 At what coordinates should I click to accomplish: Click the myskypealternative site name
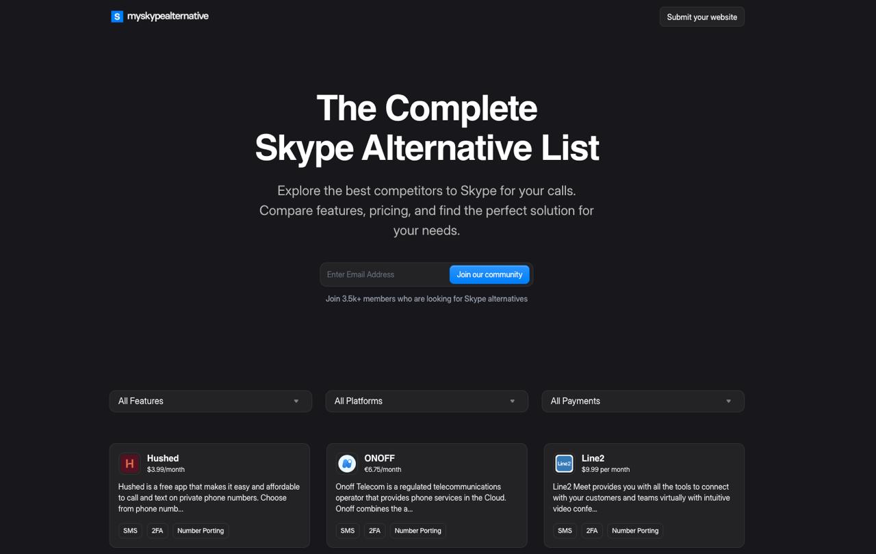168,16
